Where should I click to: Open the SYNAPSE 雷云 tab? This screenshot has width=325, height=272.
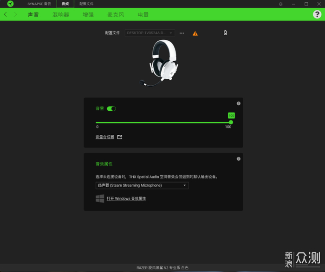[x=39, y=4]
